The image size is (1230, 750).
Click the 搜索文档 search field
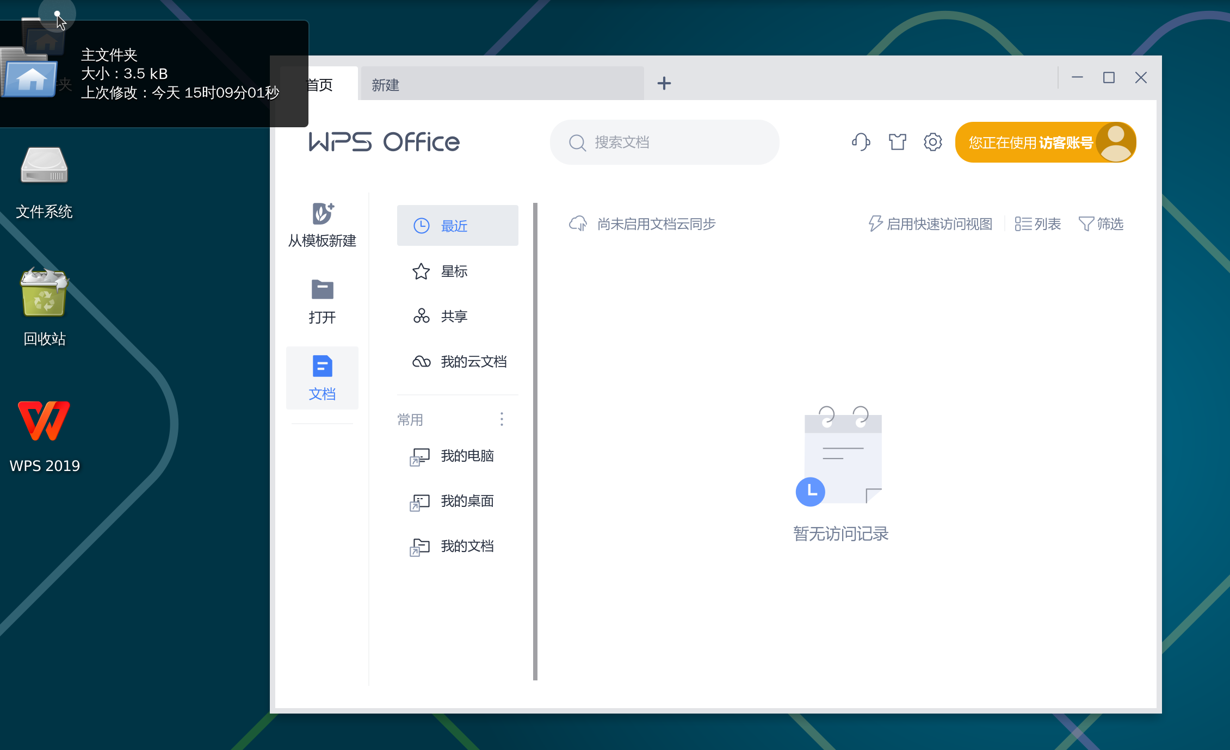[664, 142]
